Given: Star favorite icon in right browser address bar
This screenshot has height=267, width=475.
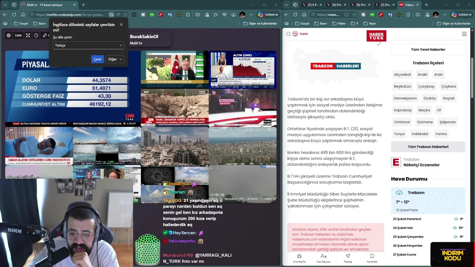Looking at the screenshot, I should (354, 14).
